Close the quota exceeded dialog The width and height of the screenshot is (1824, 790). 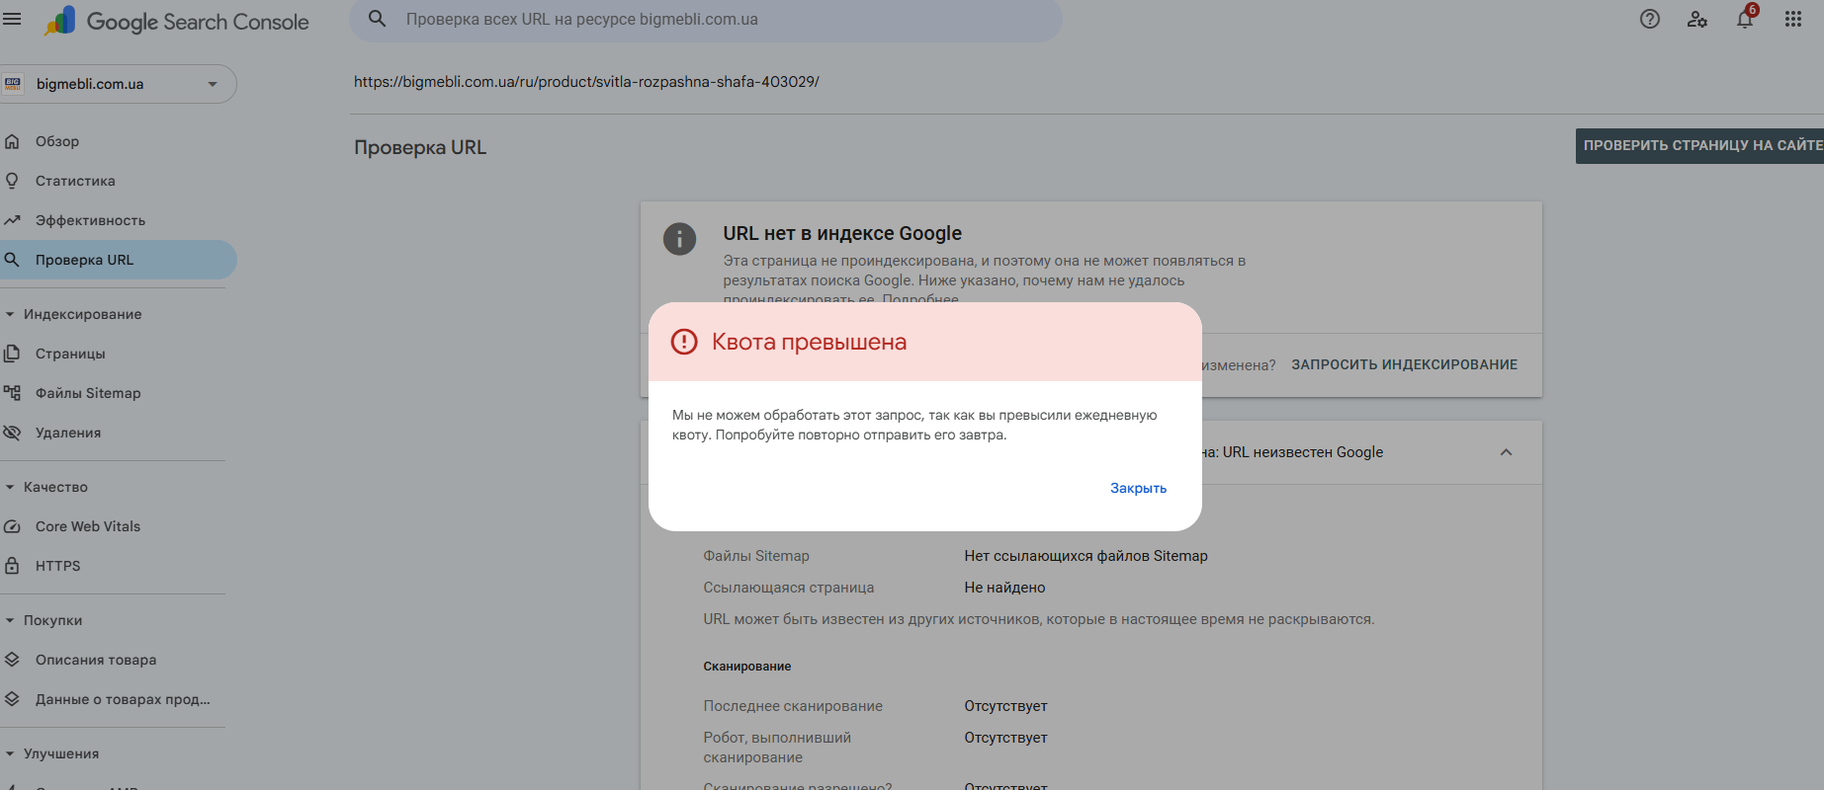pos(1138,488)
